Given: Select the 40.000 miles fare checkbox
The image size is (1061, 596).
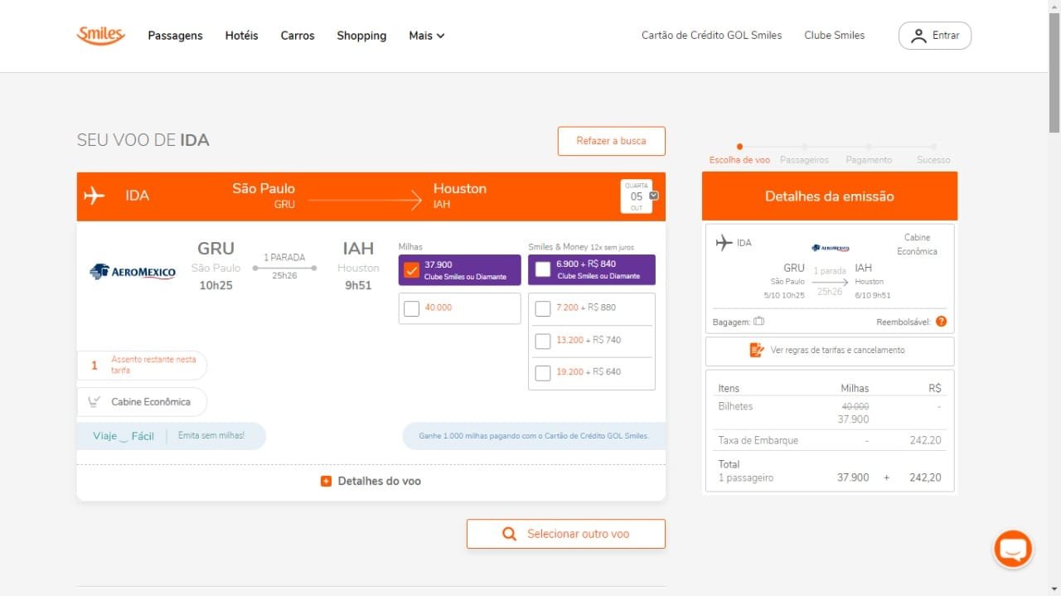Looking at the screenshot, I should 412,308.
